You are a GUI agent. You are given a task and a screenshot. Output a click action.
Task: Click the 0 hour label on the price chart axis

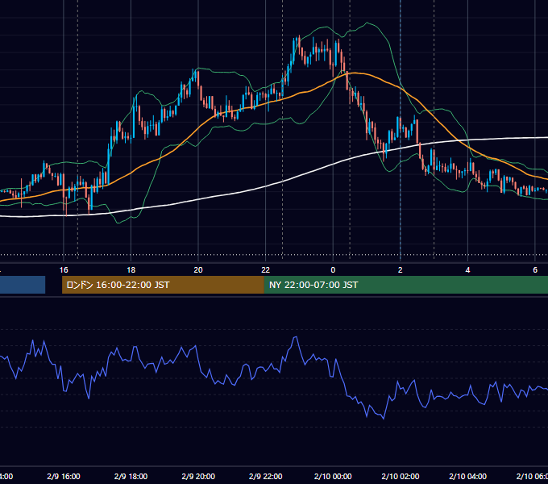click(x=333, y=270)
